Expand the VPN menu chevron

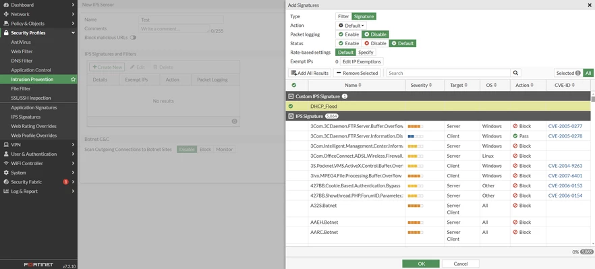[73, 144]
